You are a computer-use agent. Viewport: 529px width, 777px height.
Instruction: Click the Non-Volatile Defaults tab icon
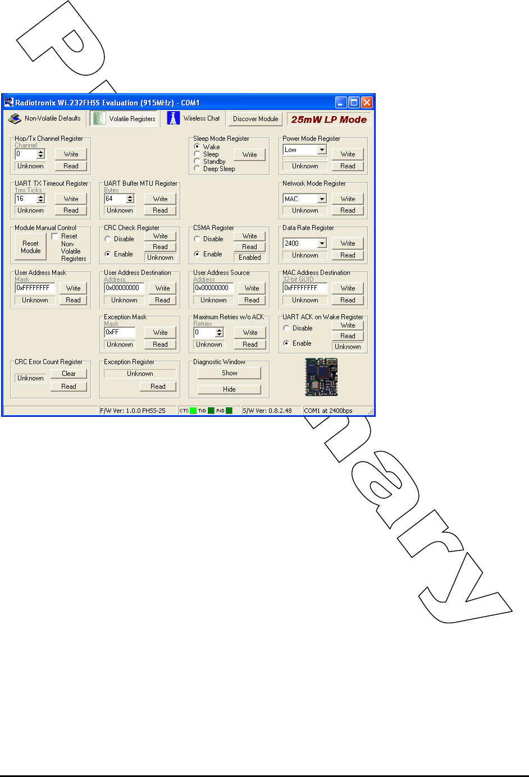click(15, 118)
